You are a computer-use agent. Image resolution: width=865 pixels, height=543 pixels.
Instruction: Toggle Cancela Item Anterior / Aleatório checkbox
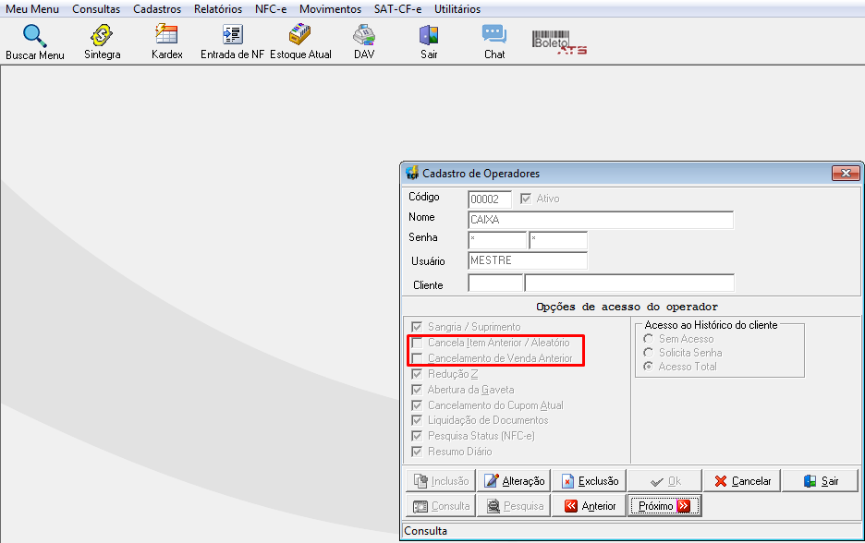pos(417,343)
